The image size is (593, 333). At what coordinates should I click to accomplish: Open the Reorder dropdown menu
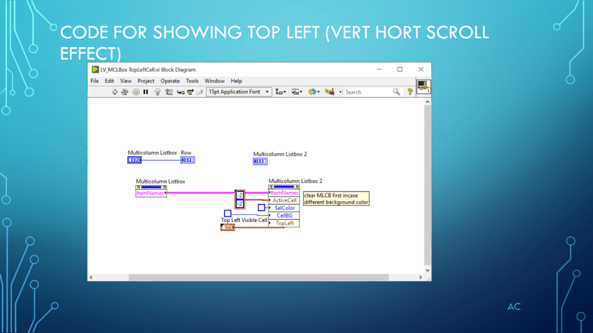tap(314, 92)
